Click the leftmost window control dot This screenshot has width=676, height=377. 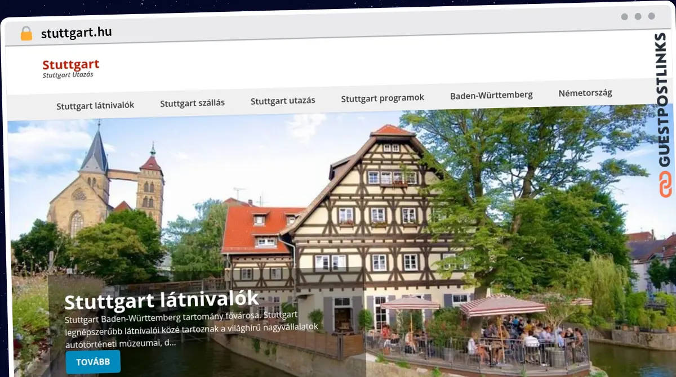point(624,17)
